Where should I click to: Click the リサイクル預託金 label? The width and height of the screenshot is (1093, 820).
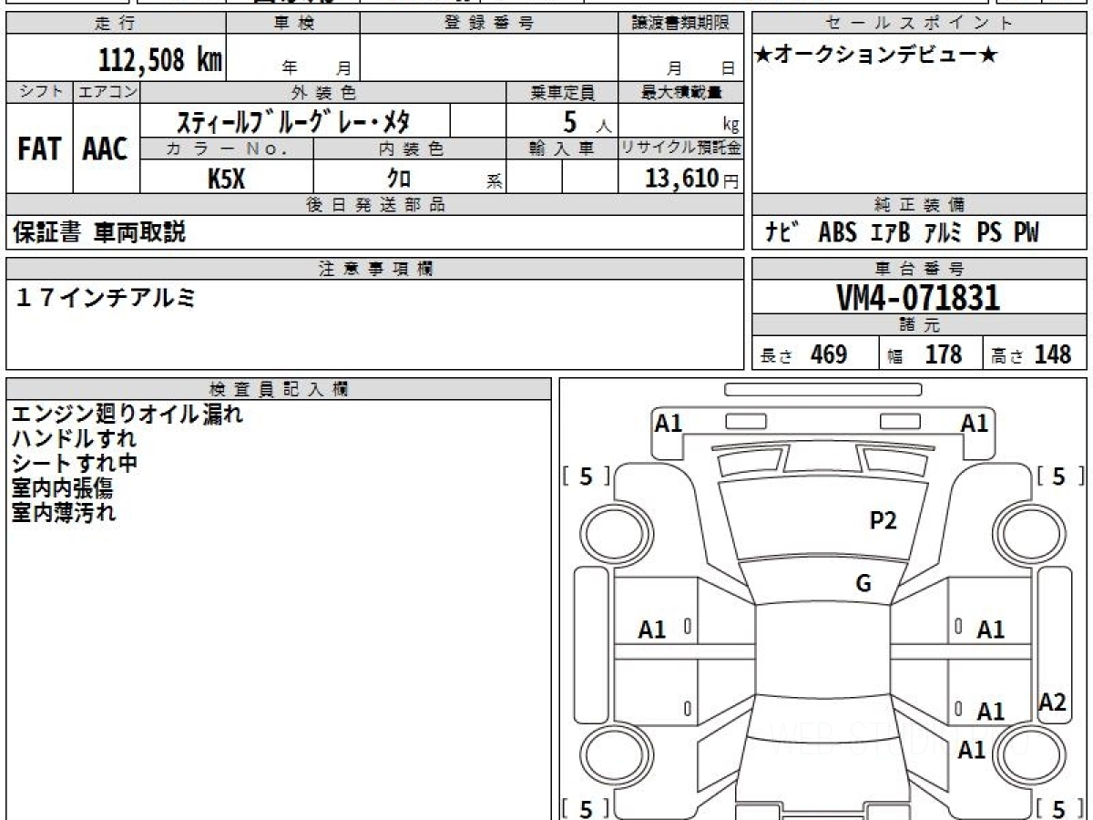[x=681, y=149]
